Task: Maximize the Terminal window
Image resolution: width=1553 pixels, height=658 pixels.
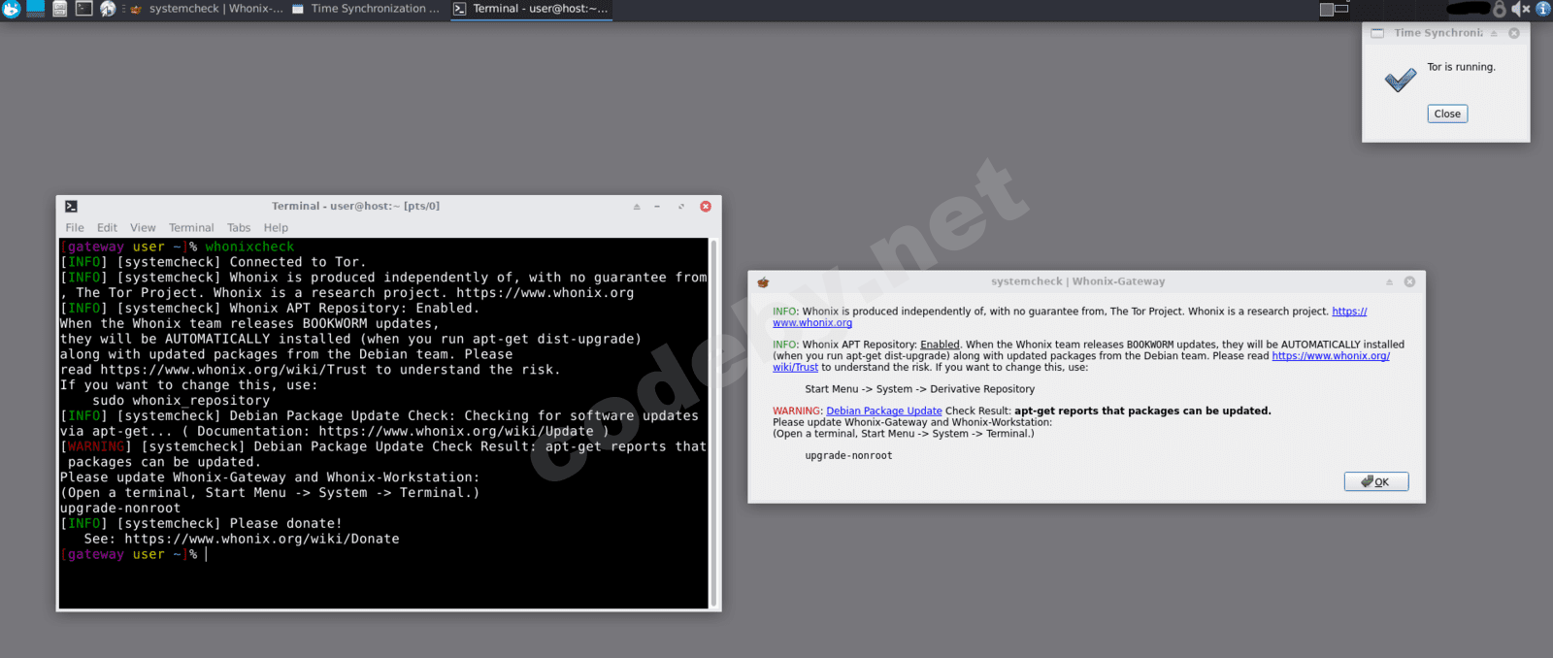Action: point(681,207)
